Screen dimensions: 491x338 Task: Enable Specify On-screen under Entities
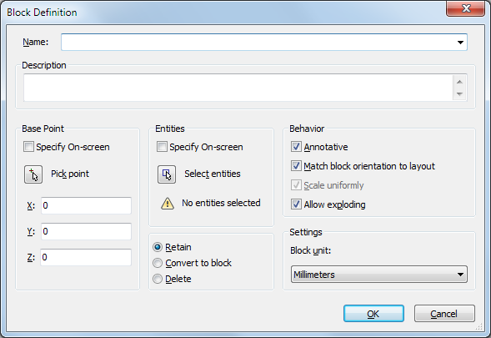(162, 147)
